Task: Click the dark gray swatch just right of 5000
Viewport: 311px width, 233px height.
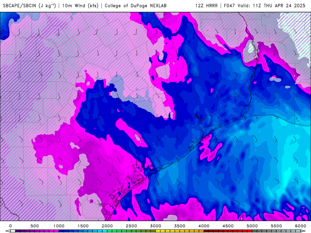Action: coord(255,231)
